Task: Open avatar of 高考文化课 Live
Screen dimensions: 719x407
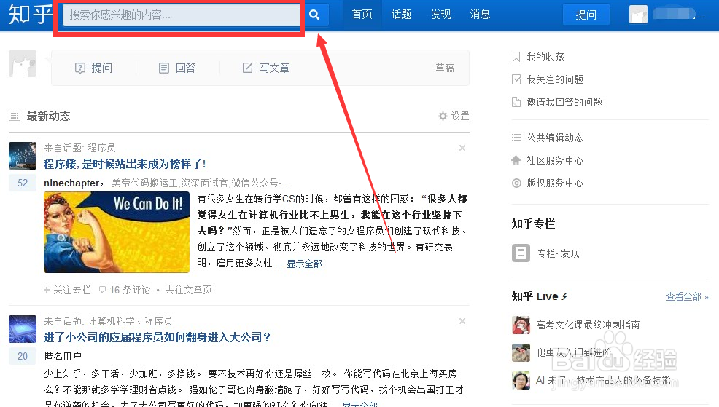Action: [x=521, y=325]
